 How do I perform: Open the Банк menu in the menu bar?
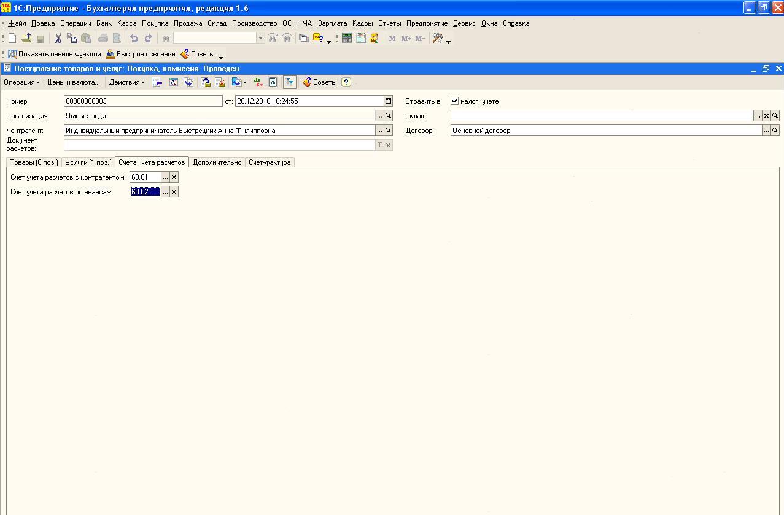point(104,23)
